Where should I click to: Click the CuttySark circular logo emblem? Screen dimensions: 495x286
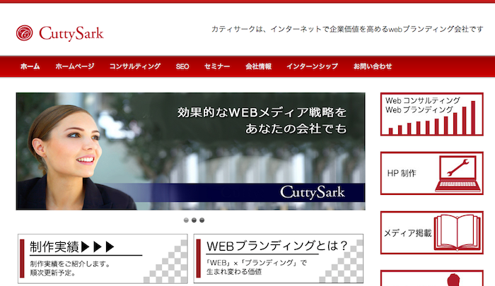coord(24,33)
